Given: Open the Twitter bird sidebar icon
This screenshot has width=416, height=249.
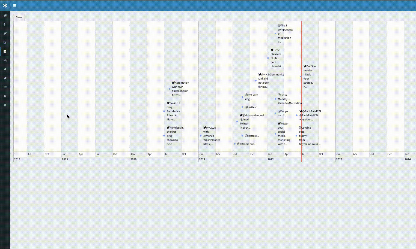Looking at the screenshot, I should tap(5, 78).
